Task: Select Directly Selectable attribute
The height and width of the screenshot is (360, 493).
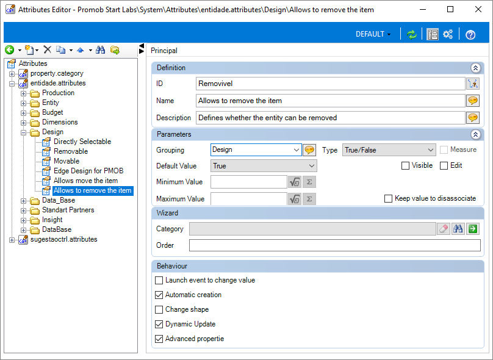Action: coord(82,142)
